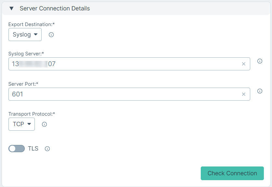This screenshot has height=187, width=272.
Task: Clear the Server Port field with X
Action: coord(244,94)
